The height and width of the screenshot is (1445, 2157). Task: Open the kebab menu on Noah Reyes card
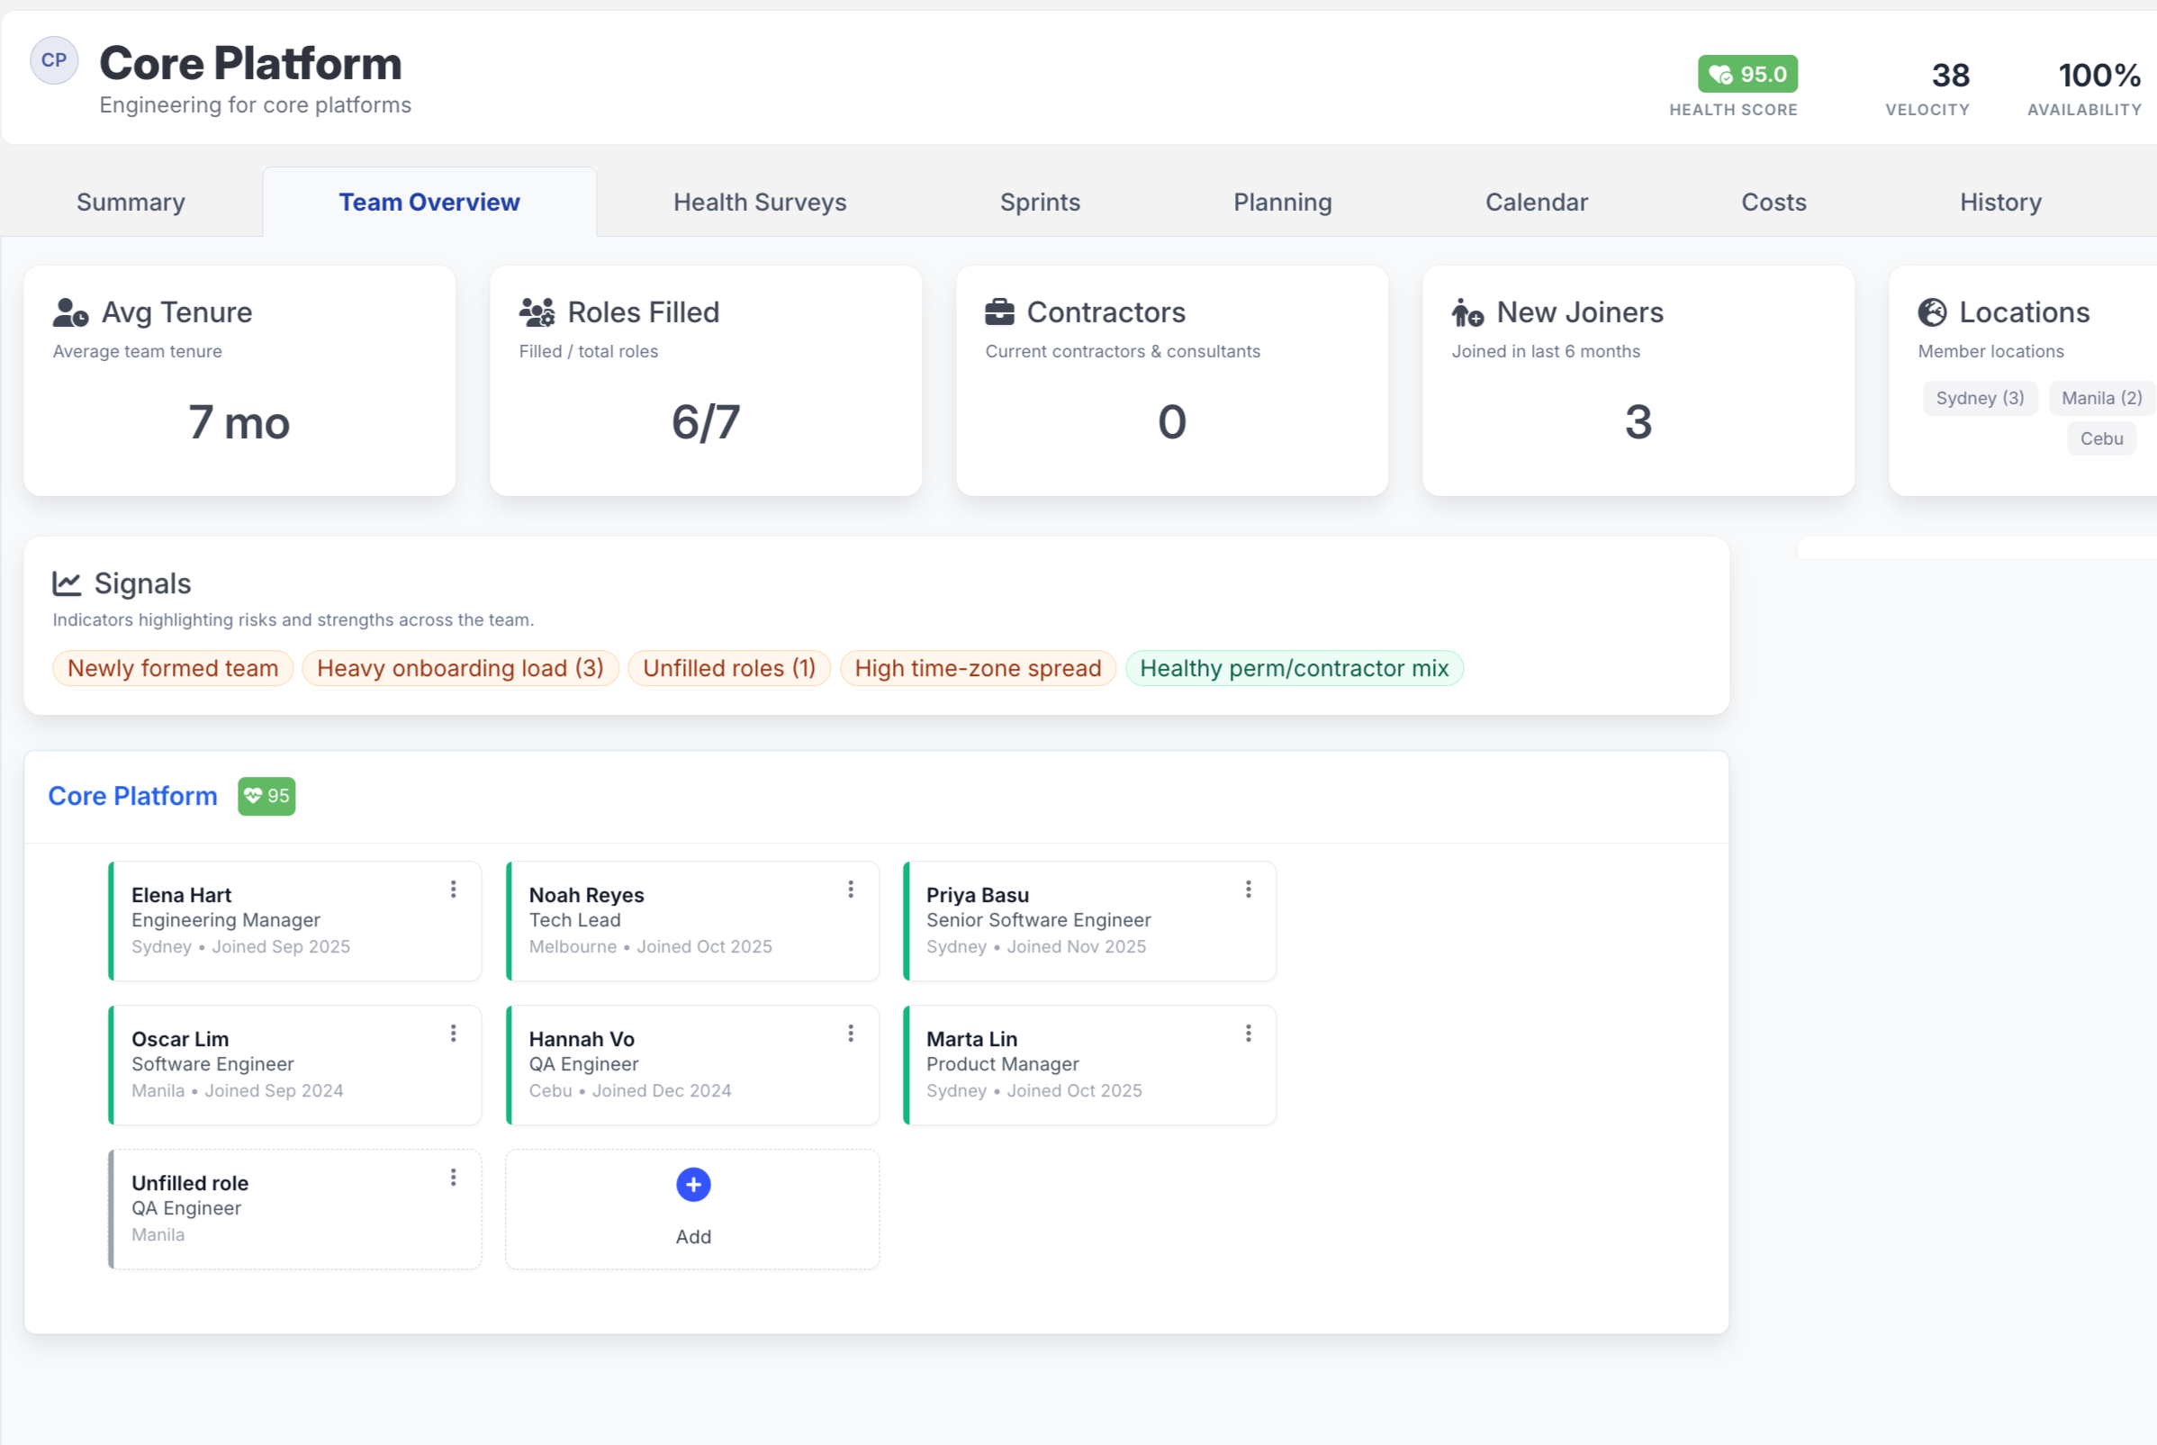tap(851, 890)
